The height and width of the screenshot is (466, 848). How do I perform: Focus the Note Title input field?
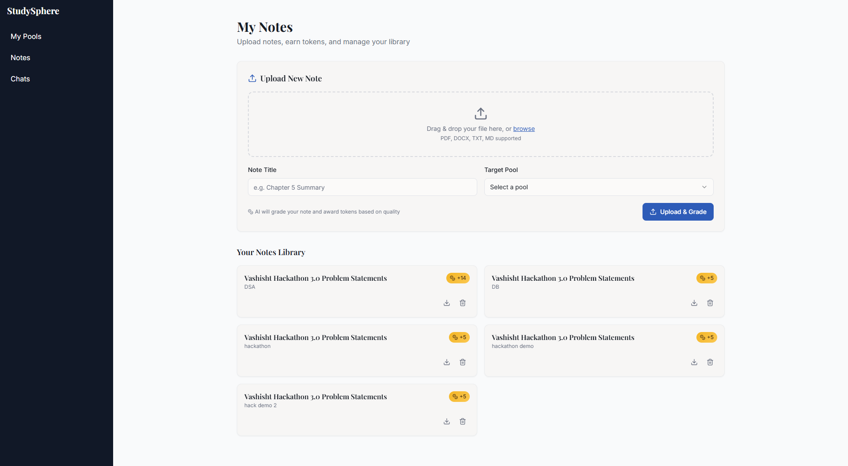click(x=362, y=187)
